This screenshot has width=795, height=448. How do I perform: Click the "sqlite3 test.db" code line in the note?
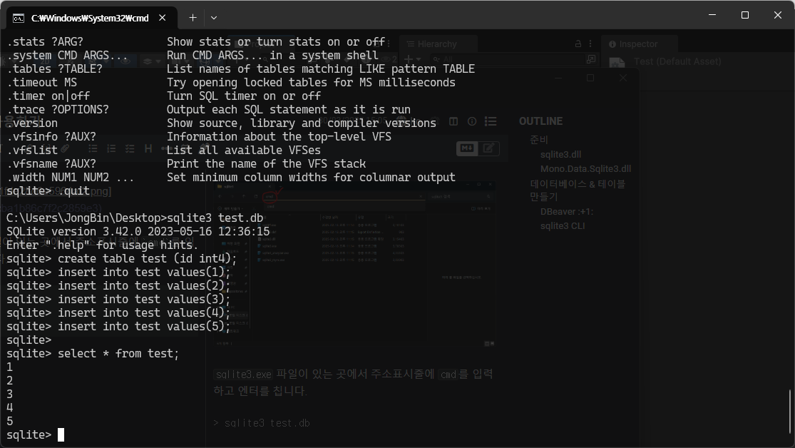(x=267, y=423)
